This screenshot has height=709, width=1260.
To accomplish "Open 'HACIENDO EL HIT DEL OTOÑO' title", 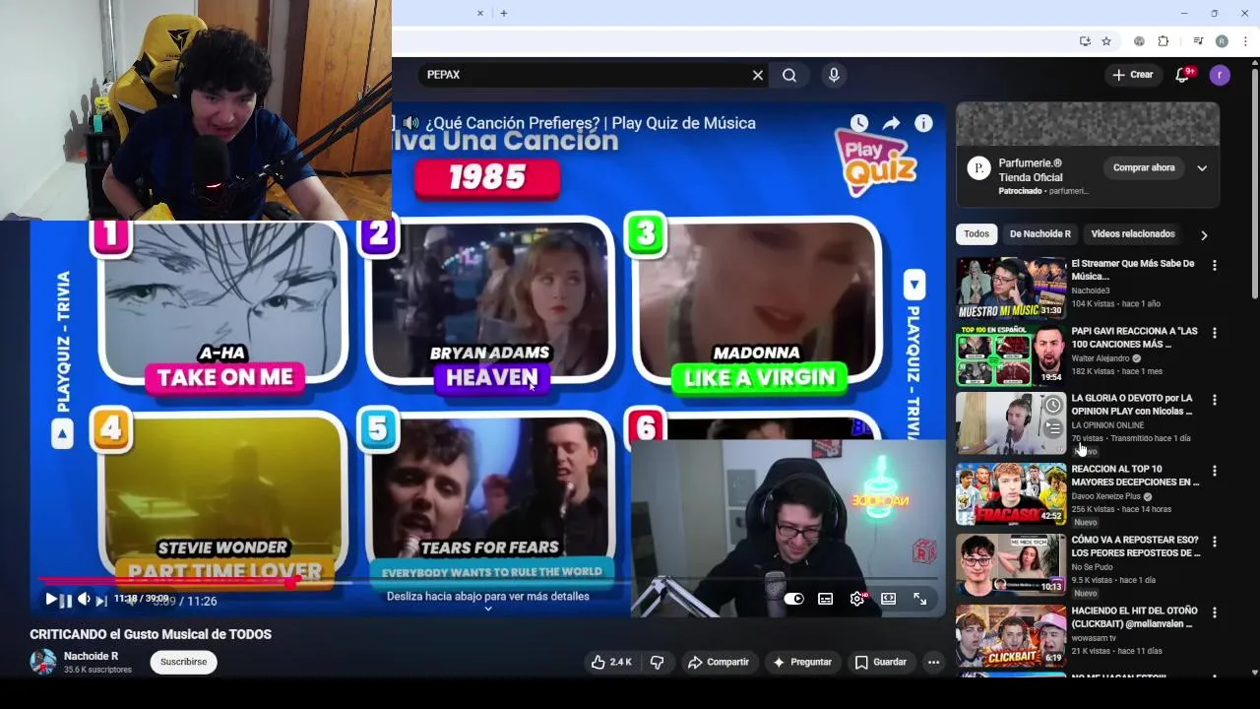I will pos(1135,617).
